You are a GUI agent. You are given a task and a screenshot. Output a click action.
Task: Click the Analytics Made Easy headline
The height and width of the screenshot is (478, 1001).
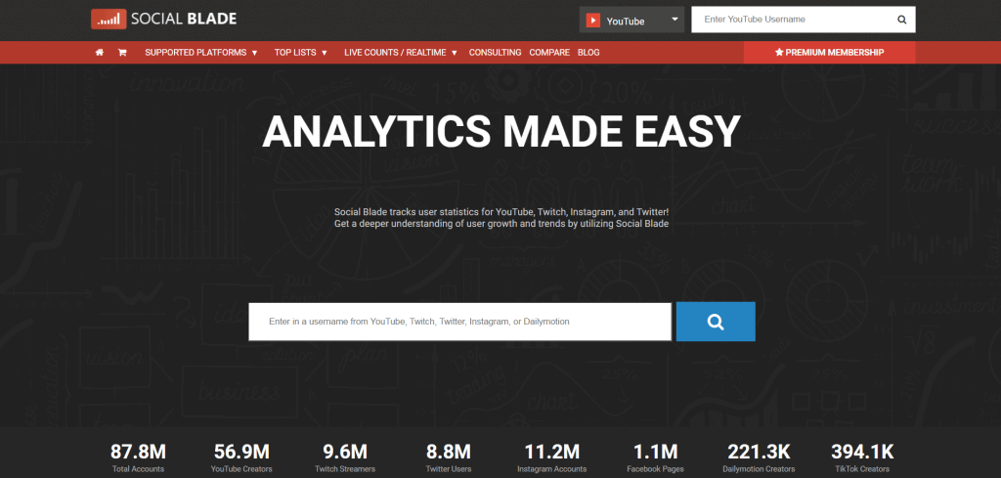(501, 131)
